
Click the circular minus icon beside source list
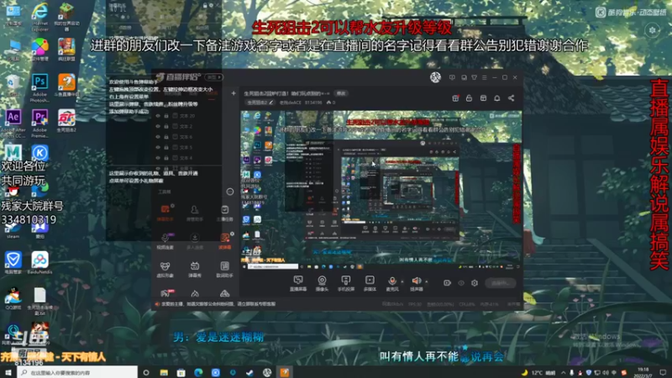[x=230, y=192]
